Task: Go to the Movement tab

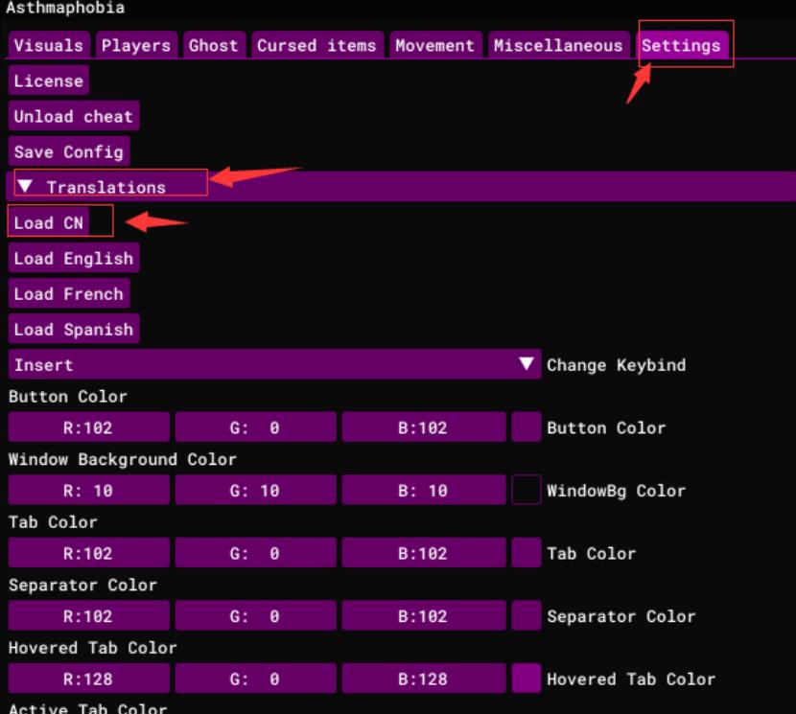Action: tap(435, 45)
